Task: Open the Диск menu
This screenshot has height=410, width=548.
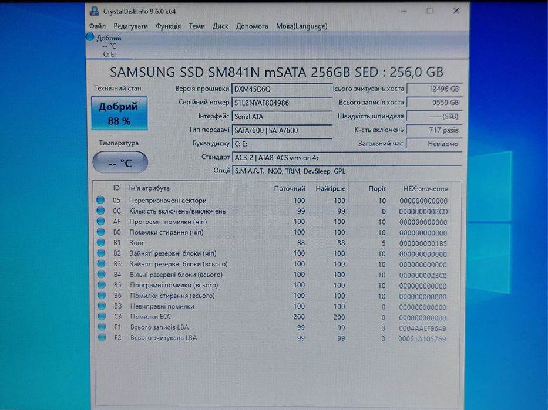Action: (x=220, y=26)
